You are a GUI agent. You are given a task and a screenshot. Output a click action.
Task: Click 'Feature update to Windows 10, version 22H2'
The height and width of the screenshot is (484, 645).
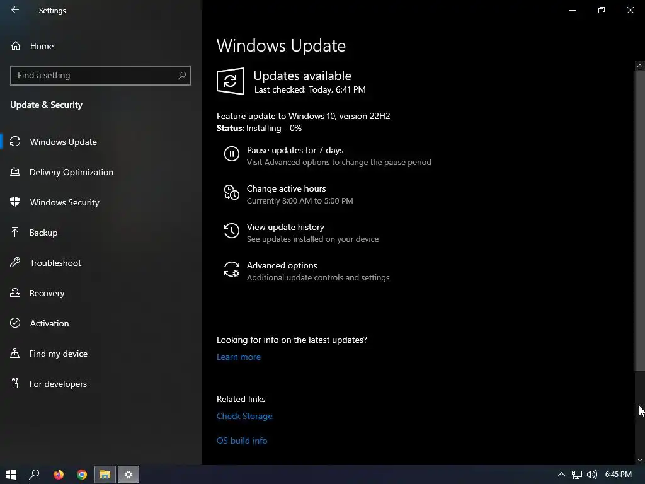pos(303,116)
